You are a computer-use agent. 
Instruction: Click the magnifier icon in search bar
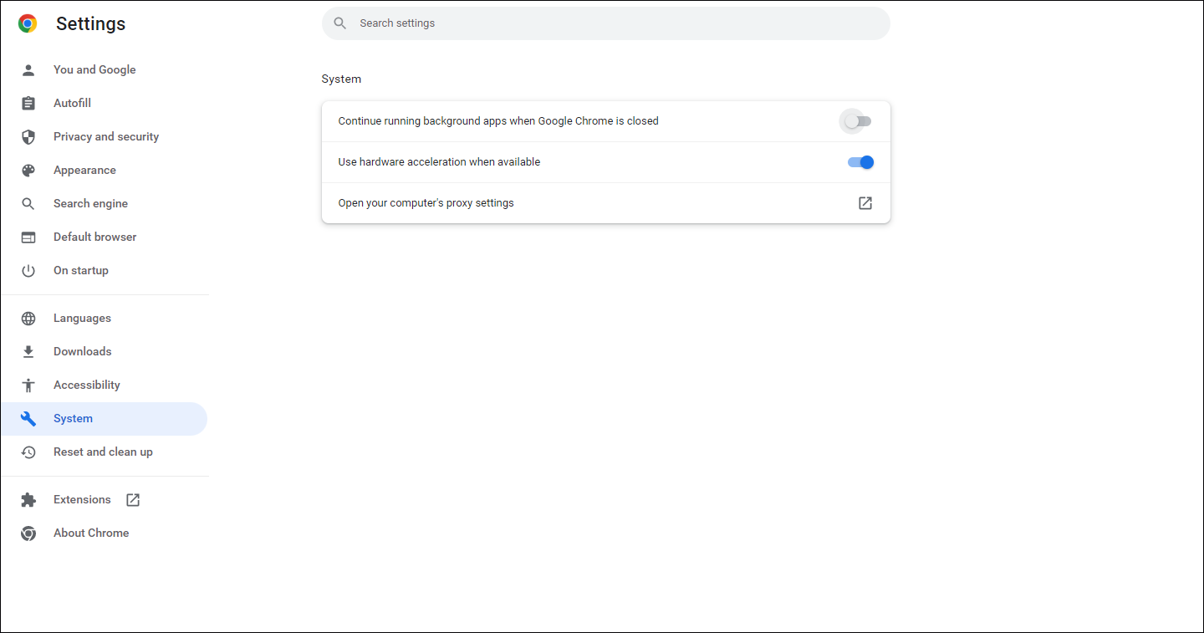coord(340,23)
